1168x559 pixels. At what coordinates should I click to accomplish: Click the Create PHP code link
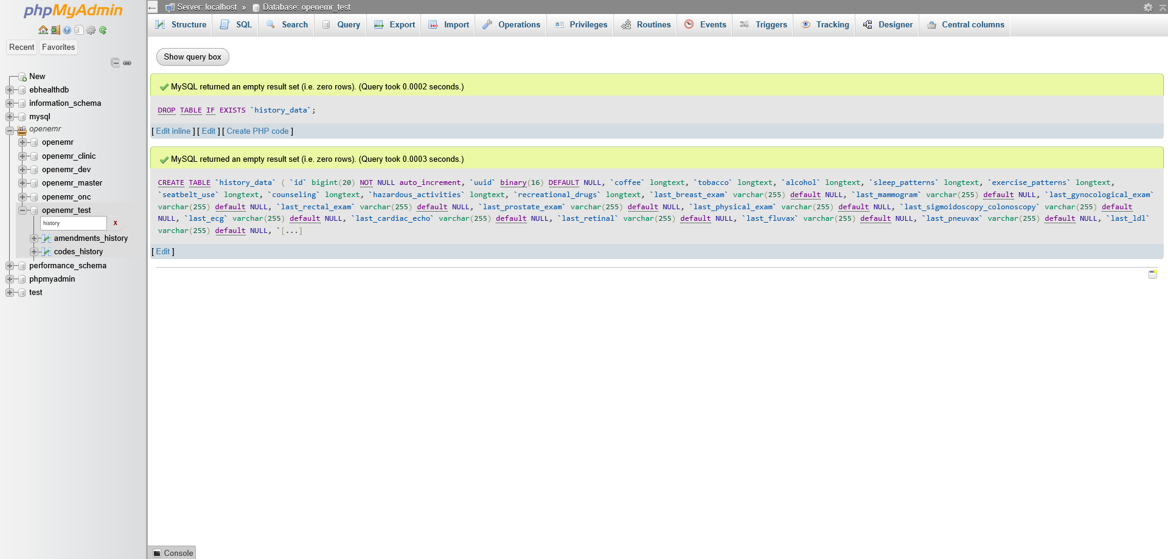click(x=257, y=131)
